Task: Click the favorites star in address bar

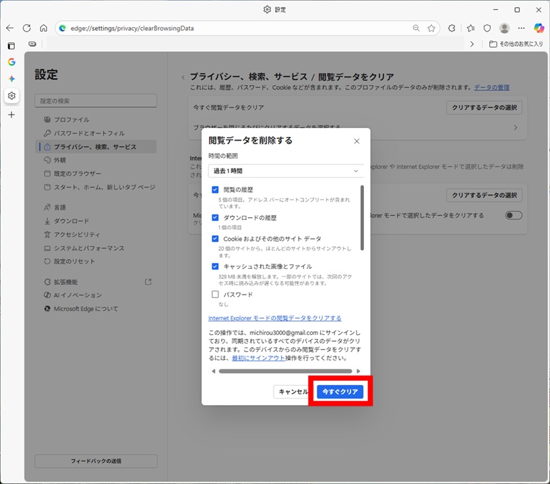Action: pos(432,28)
